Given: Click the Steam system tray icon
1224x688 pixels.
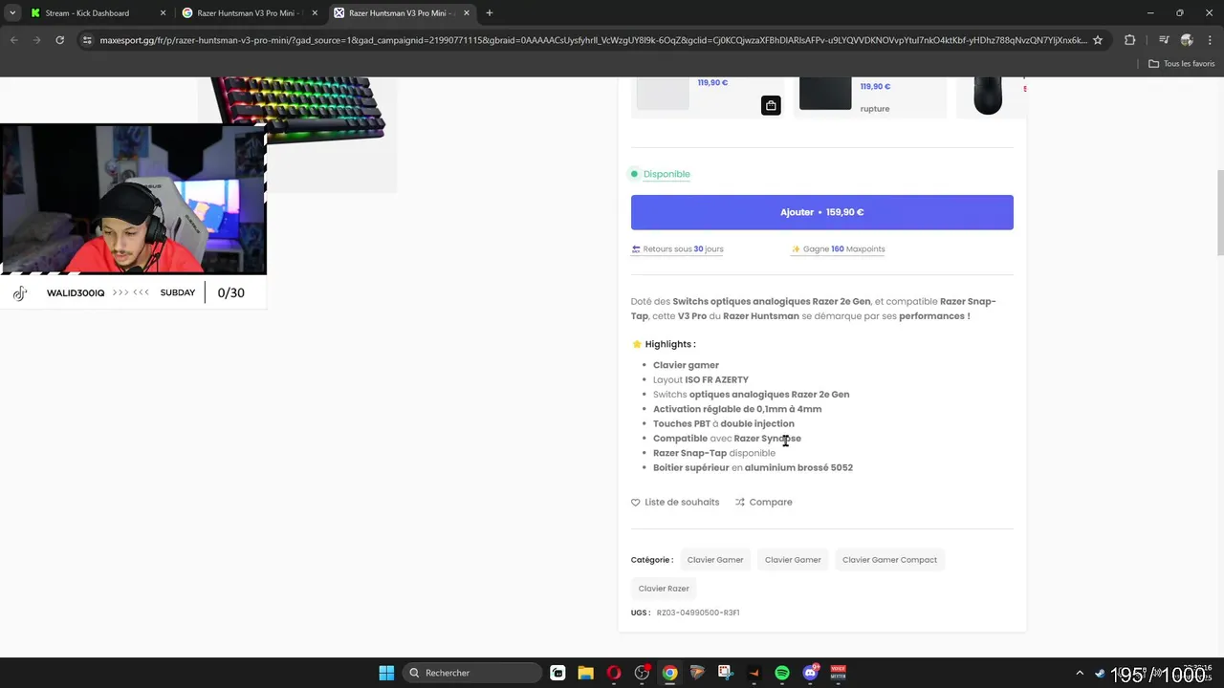Looking at the screenshot, I should (1100, 673).
